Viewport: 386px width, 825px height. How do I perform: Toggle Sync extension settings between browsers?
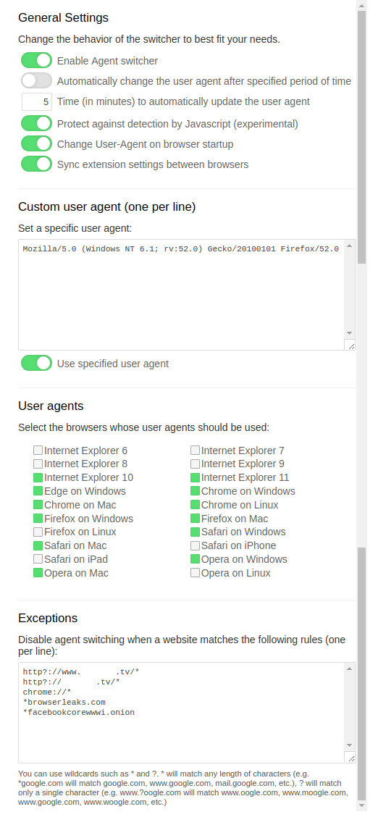[x=36, y=164]
